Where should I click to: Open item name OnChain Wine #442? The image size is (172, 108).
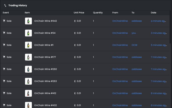pyautogui.click(x=46, y=21)
